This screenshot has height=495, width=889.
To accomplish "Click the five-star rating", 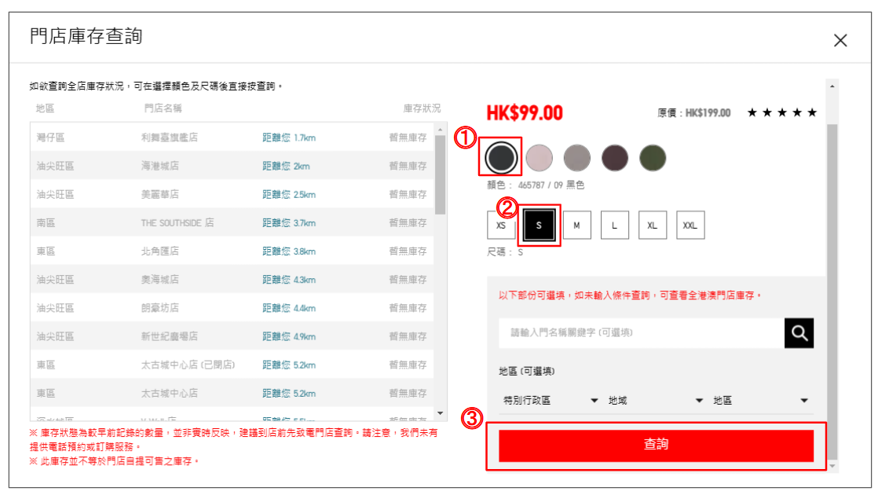I will pos(781,113).
